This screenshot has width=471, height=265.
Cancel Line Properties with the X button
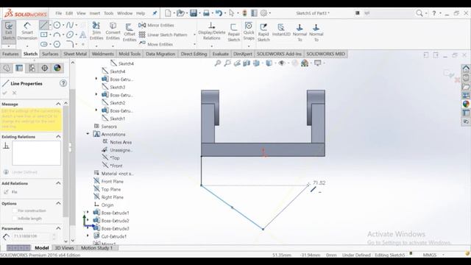tap(14, 93)
